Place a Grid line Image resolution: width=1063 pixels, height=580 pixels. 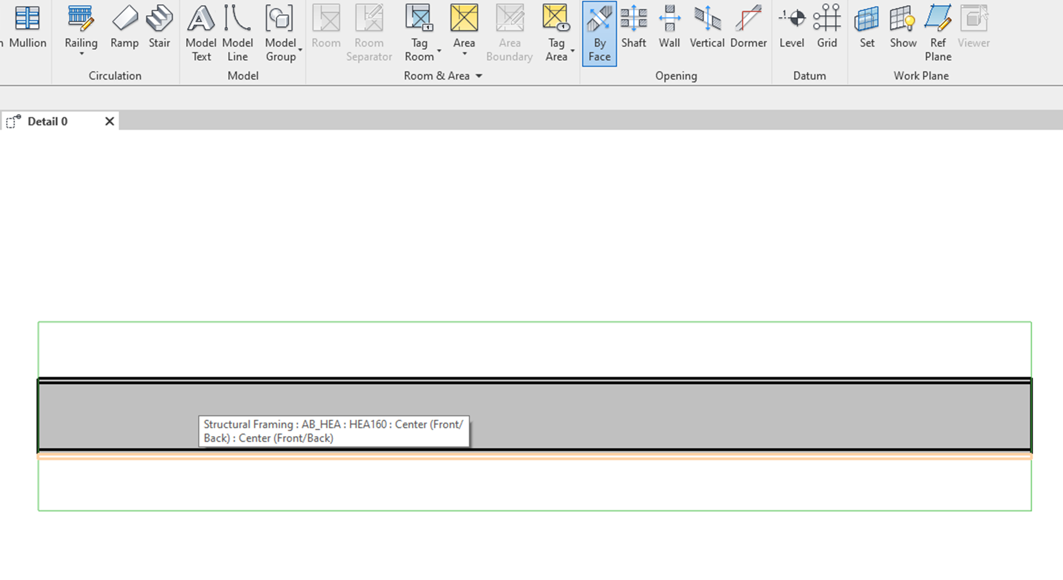tap(827, 26)
